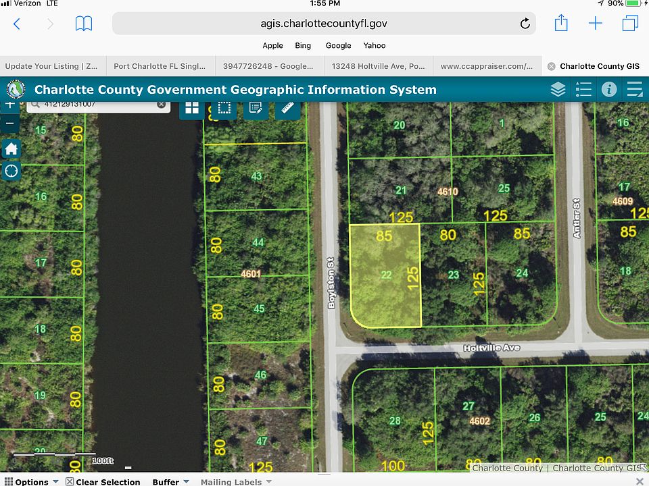Select the Measure ruler tool

coord(289,109)
